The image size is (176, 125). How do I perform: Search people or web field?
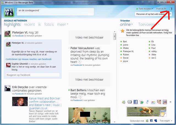click(x=153, y=14)
